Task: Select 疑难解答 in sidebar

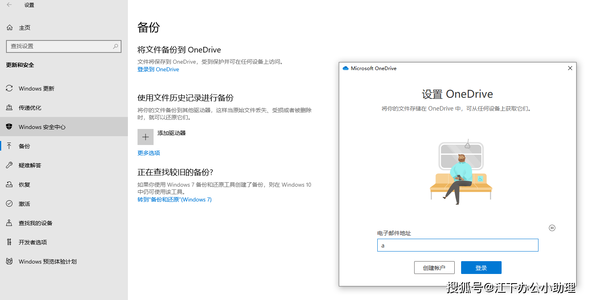Action: point(64,165)
